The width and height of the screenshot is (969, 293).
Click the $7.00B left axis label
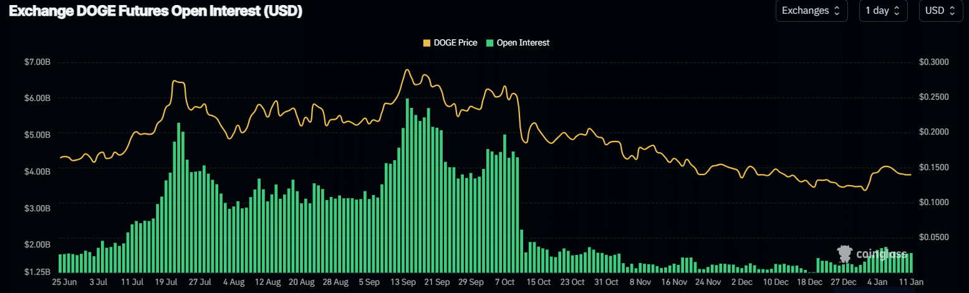(37, 62)
